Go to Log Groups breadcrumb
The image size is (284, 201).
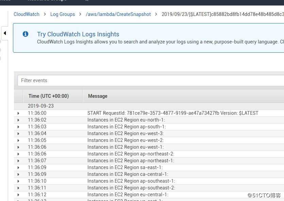pos(63,14)
